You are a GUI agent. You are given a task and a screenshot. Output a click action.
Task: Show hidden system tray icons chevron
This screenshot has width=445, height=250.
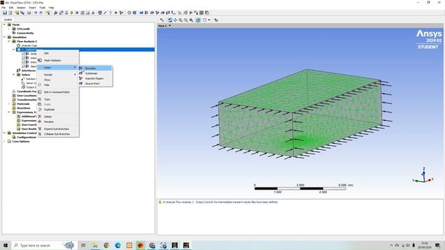point(391,245)
